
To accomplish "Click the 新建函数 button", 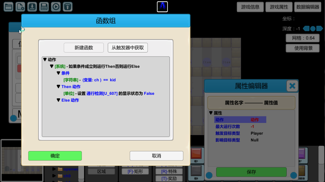I will pyautogui.click(x=84, y=48).
